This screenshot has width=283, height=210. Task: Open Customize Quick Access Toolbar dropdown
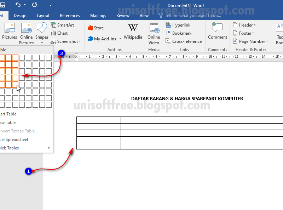pyautogui.click(x=51, y=5)
